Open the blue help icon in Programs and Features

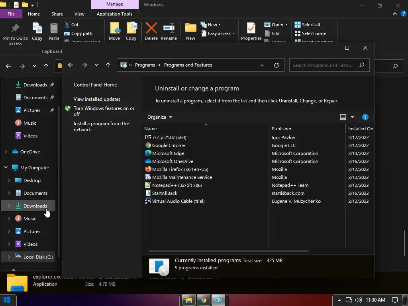pyautogui.click(x=365, y=117)
